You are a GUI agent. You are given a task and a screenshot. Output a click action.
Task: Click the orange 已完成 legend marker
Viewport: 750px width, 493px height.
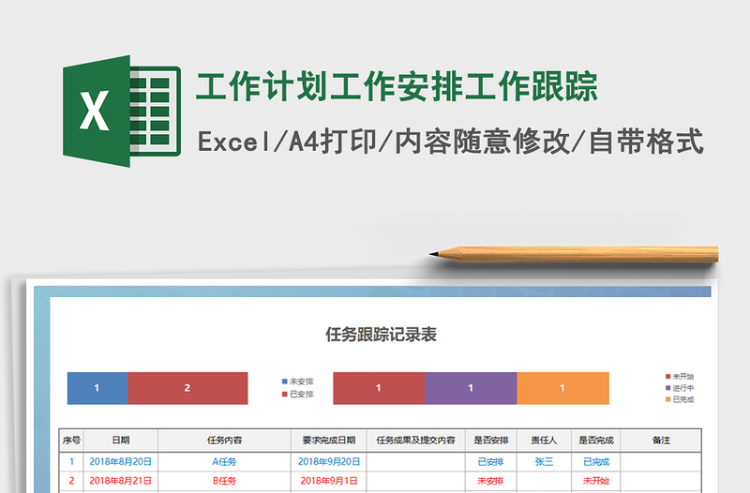(x=667, y=400)
